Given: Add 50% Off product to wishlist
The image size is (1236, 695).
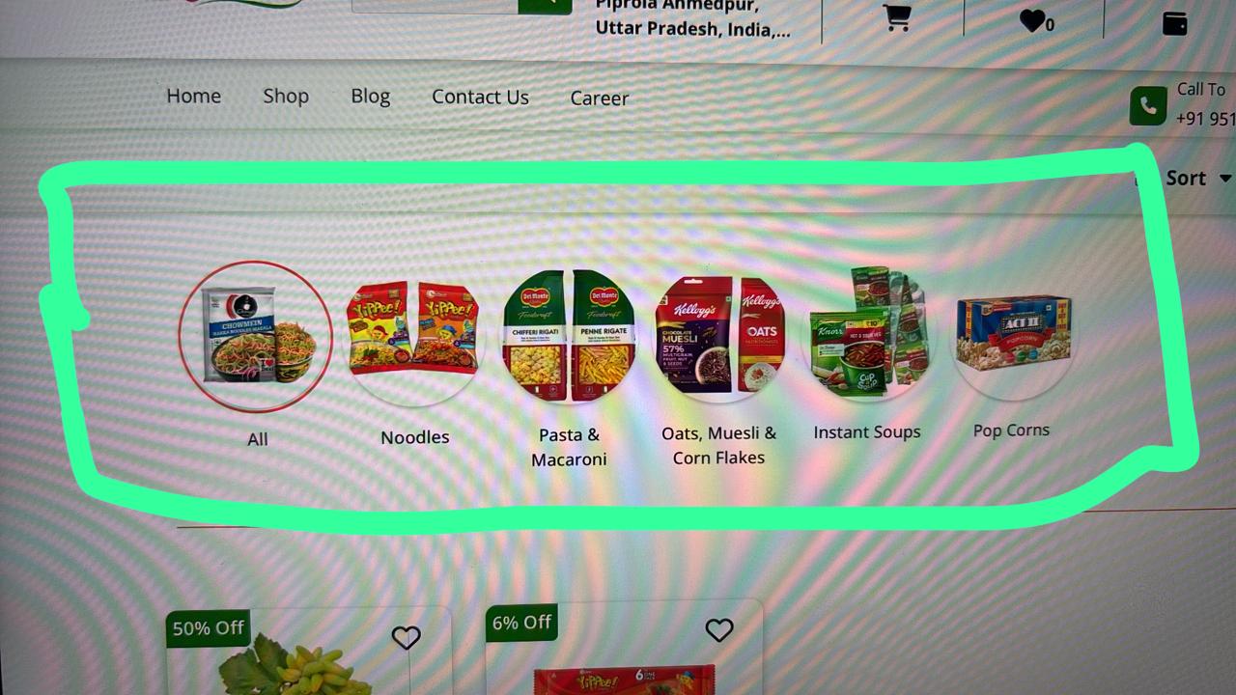Looking at the screenshot, I should point(407,637).
